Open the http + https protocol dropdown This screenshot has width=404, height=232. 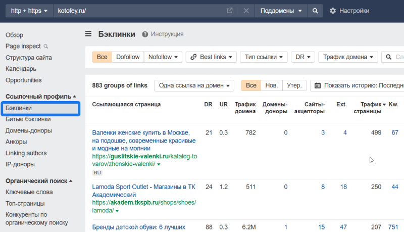(x=29, y=11)
